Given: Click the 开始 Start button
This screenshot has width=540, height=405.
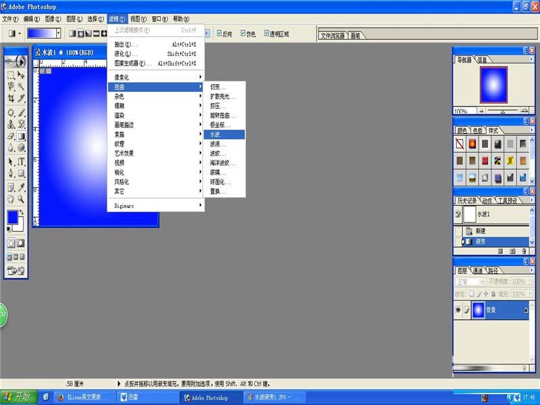Looking at the screenshot, I should click(x=19, y=397).
